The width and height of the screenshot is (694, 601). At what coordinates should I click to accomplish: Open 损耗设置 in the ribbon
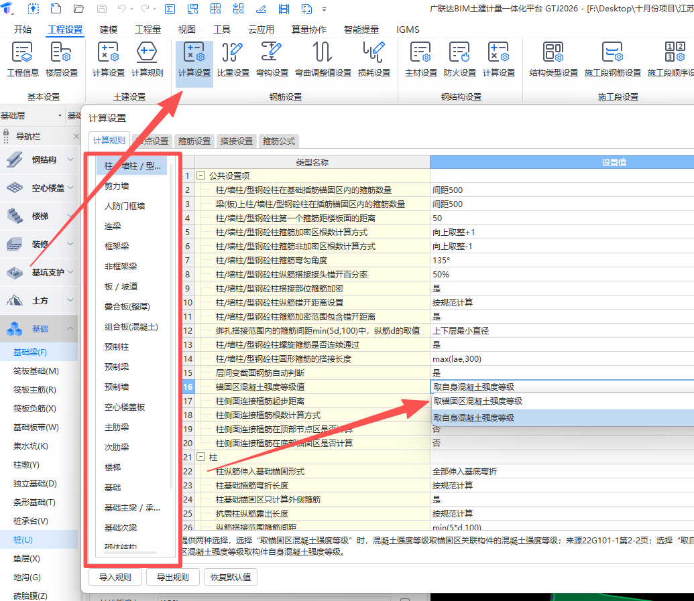[374, 60]
